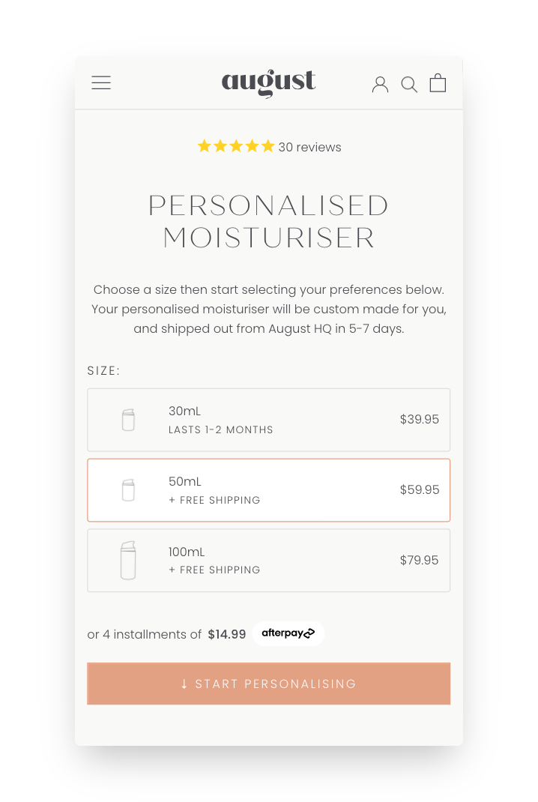
Task: Click the 50mL bottle icon
Action: click(x=128, y=490)
